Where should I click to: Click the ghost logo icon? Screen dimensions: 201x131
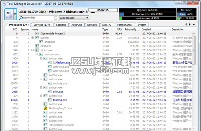[x=9, y=14]
